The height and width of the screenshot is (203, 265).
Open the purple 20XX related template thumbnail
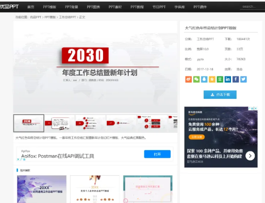point(42,189)
